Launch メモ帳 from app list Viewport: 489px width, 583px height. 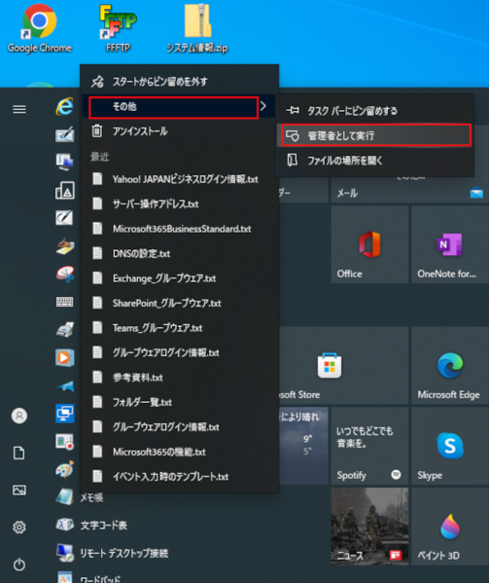coord(80,497)
